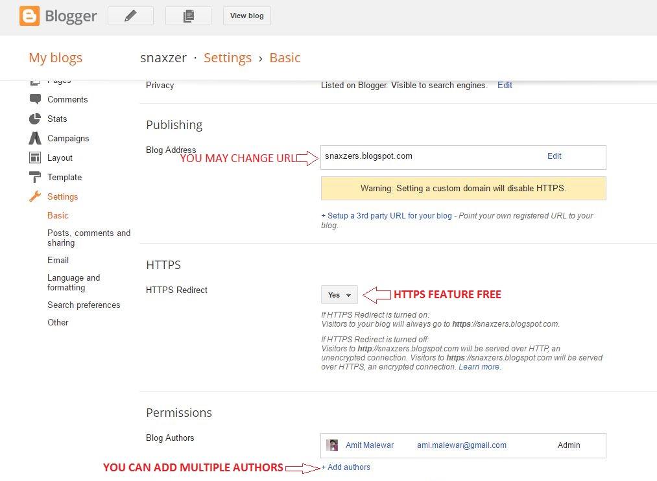Open Layout in the sidebar
Image resolution: width=657 pixels, height=481 pixels.
point(60,158)
